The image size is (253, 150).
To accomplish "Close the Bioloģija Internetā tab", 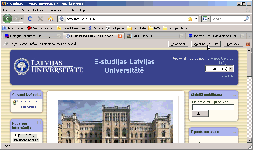I will click(59, 36).
